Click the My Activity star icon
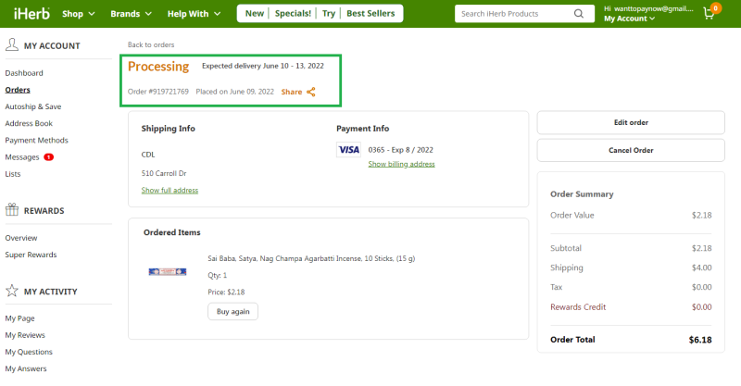This screenshot has width=741, height=386. 12,291
